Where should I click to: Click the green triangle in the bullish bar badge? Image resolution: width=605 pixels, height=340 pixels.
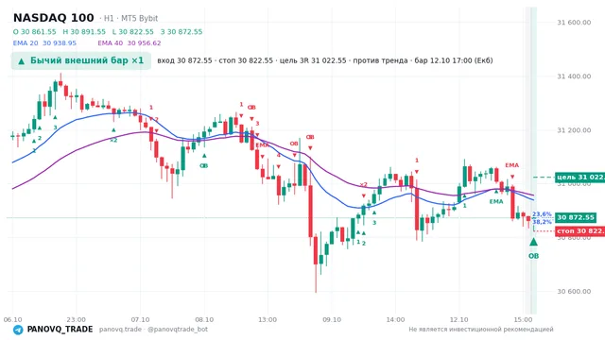tap(22, 60)
